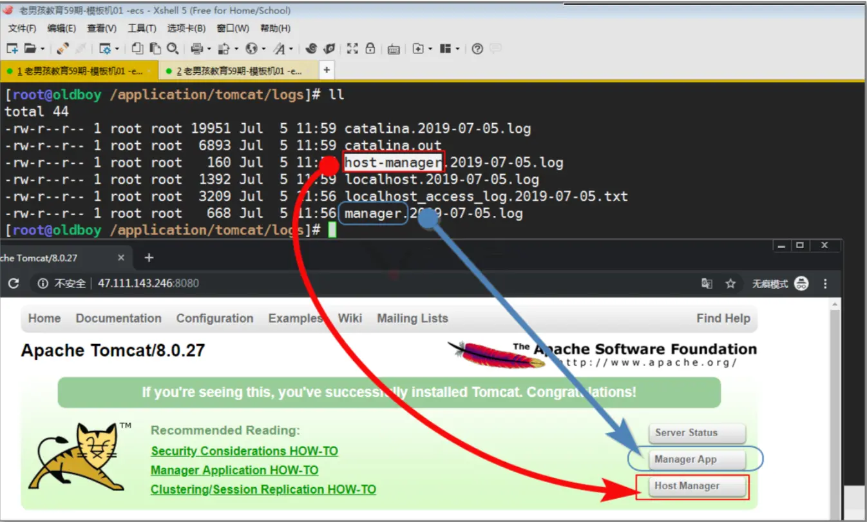Click the keyboard mapping icon
This screenshot has height=522, width=867.
coord(394,49)
